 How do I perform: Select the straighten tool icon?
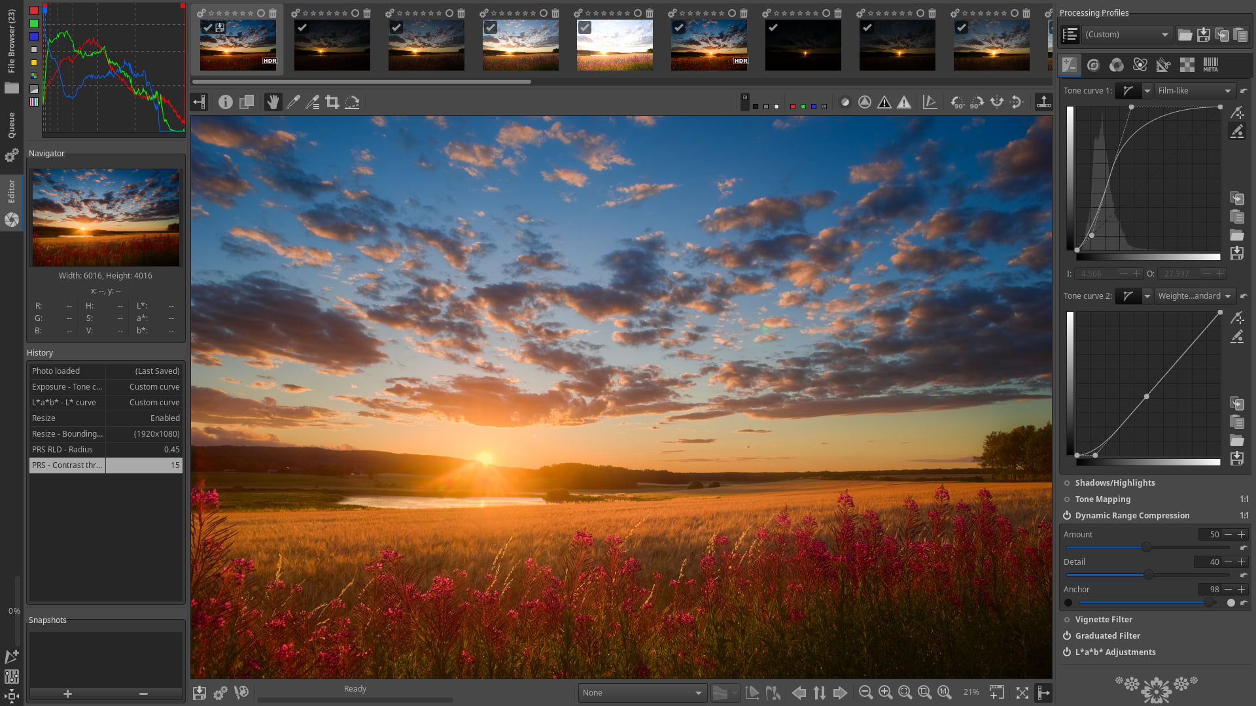click(353, 102)
